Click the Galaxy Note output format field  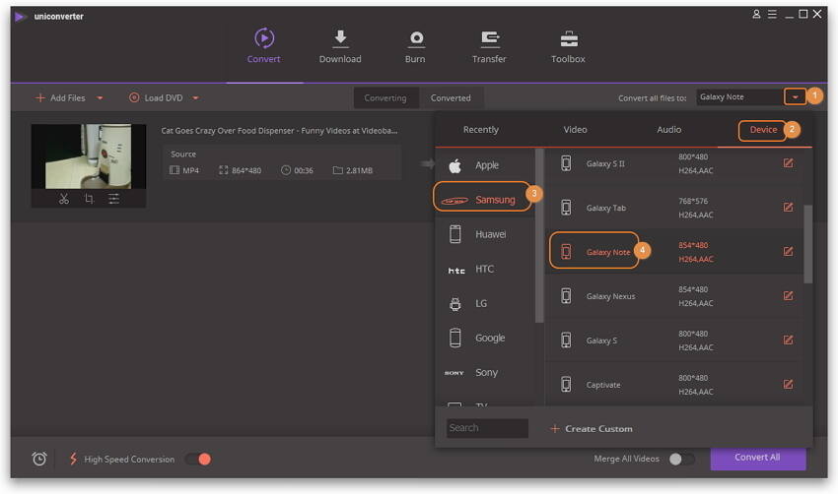pyautogui.click(x=740, y=97)
